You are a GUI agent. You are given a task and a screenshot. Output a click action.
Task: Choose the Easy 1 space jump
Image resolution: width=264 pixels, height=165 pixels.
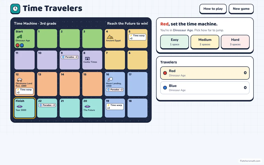175,42
